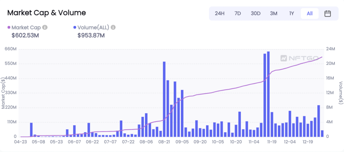Select the 3M time range
The image size is (344, 152).
(x=274, y=13)
